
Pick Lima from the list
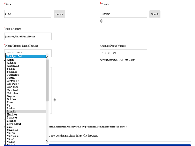(26, 127)
